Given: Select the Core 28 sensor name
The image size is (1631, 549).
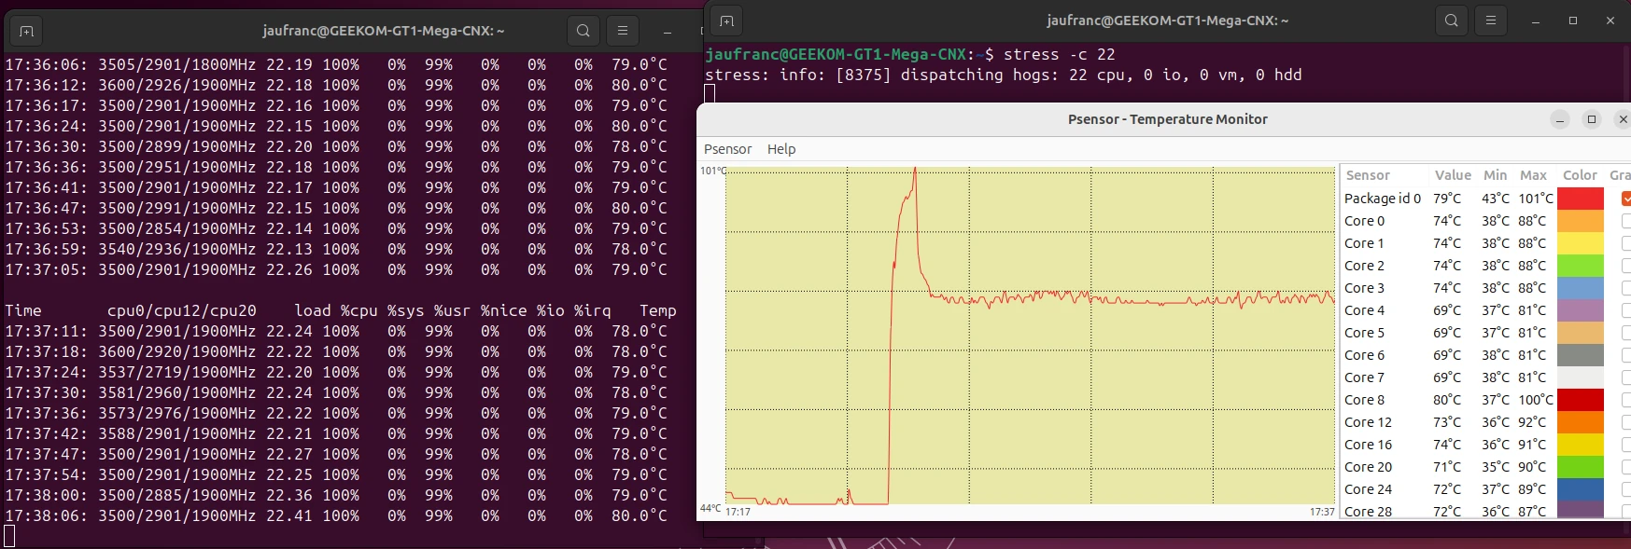Looking at the screenshot, I should coord(1368,512).
